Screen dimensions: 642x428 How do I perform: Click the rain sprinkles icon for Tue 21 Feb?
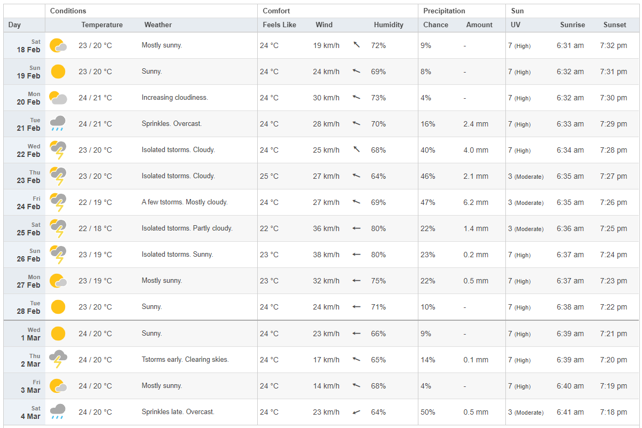[58, 124]
